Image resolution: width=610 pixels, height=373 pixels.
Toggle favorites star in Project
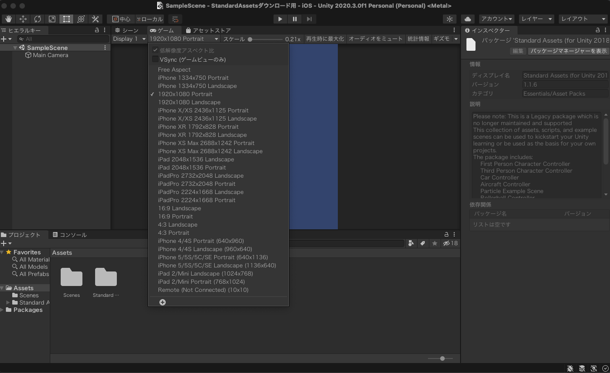(434, 243)
